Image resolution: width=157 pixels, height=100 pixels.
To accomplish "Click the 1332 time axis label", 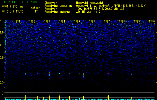I will tap(32, 21).
